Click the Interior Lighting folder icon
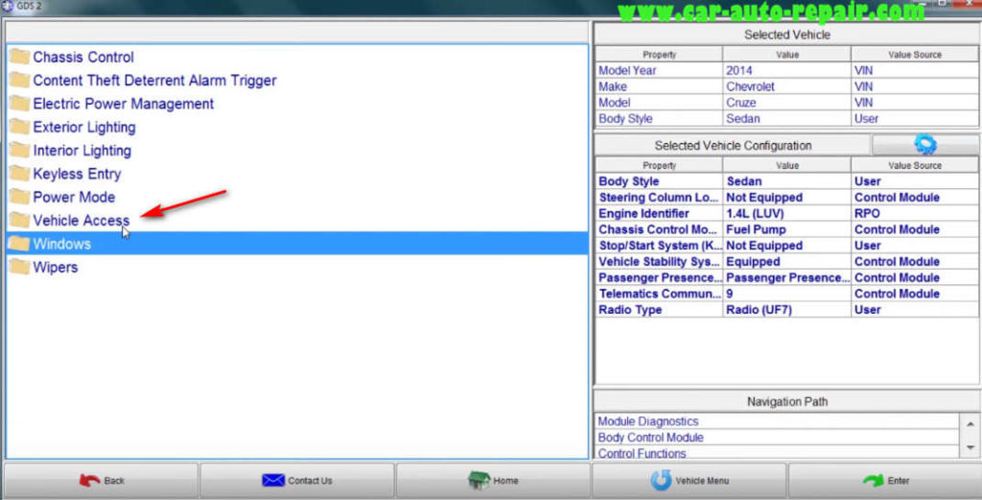 click(20, 151)
